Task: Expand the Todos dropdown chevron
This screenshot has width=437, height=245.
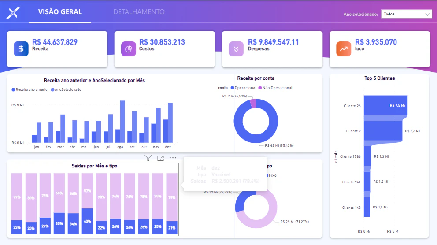Action: pos(427,14)
